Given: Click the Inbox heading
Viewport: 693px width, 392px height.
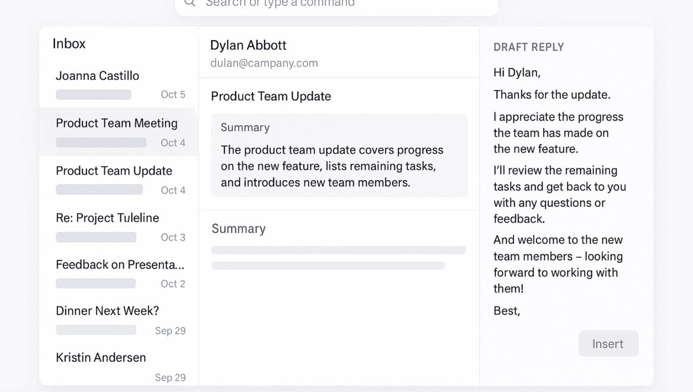Looking at the screenshot, I should [69, 44].
